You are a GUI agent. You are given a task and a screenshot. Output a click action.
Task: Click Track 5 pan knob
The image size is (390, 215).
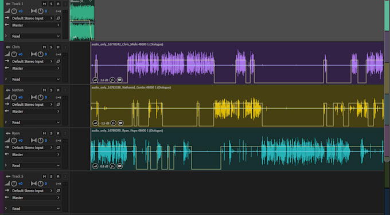[x=40, y=184]
